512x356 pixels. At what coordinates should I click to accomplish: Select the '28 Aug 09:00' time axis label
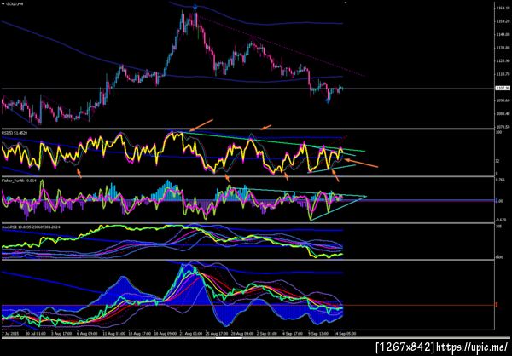pos(244,334)
